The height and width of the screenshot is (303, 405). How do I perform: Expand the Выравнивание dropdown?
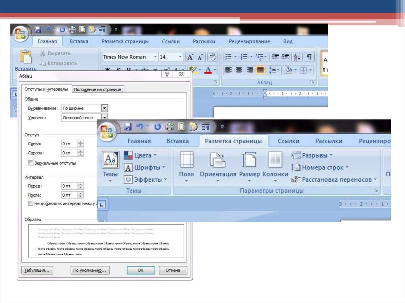click(x=104, y=108)
